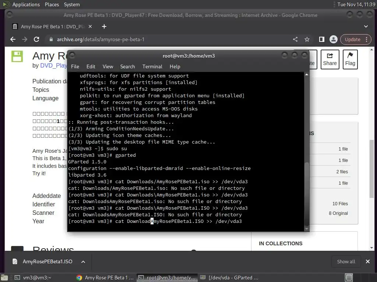The image size is (377, 282).
Task: Switch to Amy Rose PE Beta Chrome taskbar item
Action: tap(105, 278)
